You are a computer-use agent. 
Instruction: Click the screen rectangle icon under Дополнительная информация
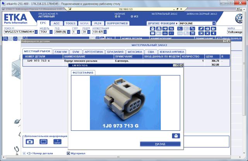[x=43, y=142]
